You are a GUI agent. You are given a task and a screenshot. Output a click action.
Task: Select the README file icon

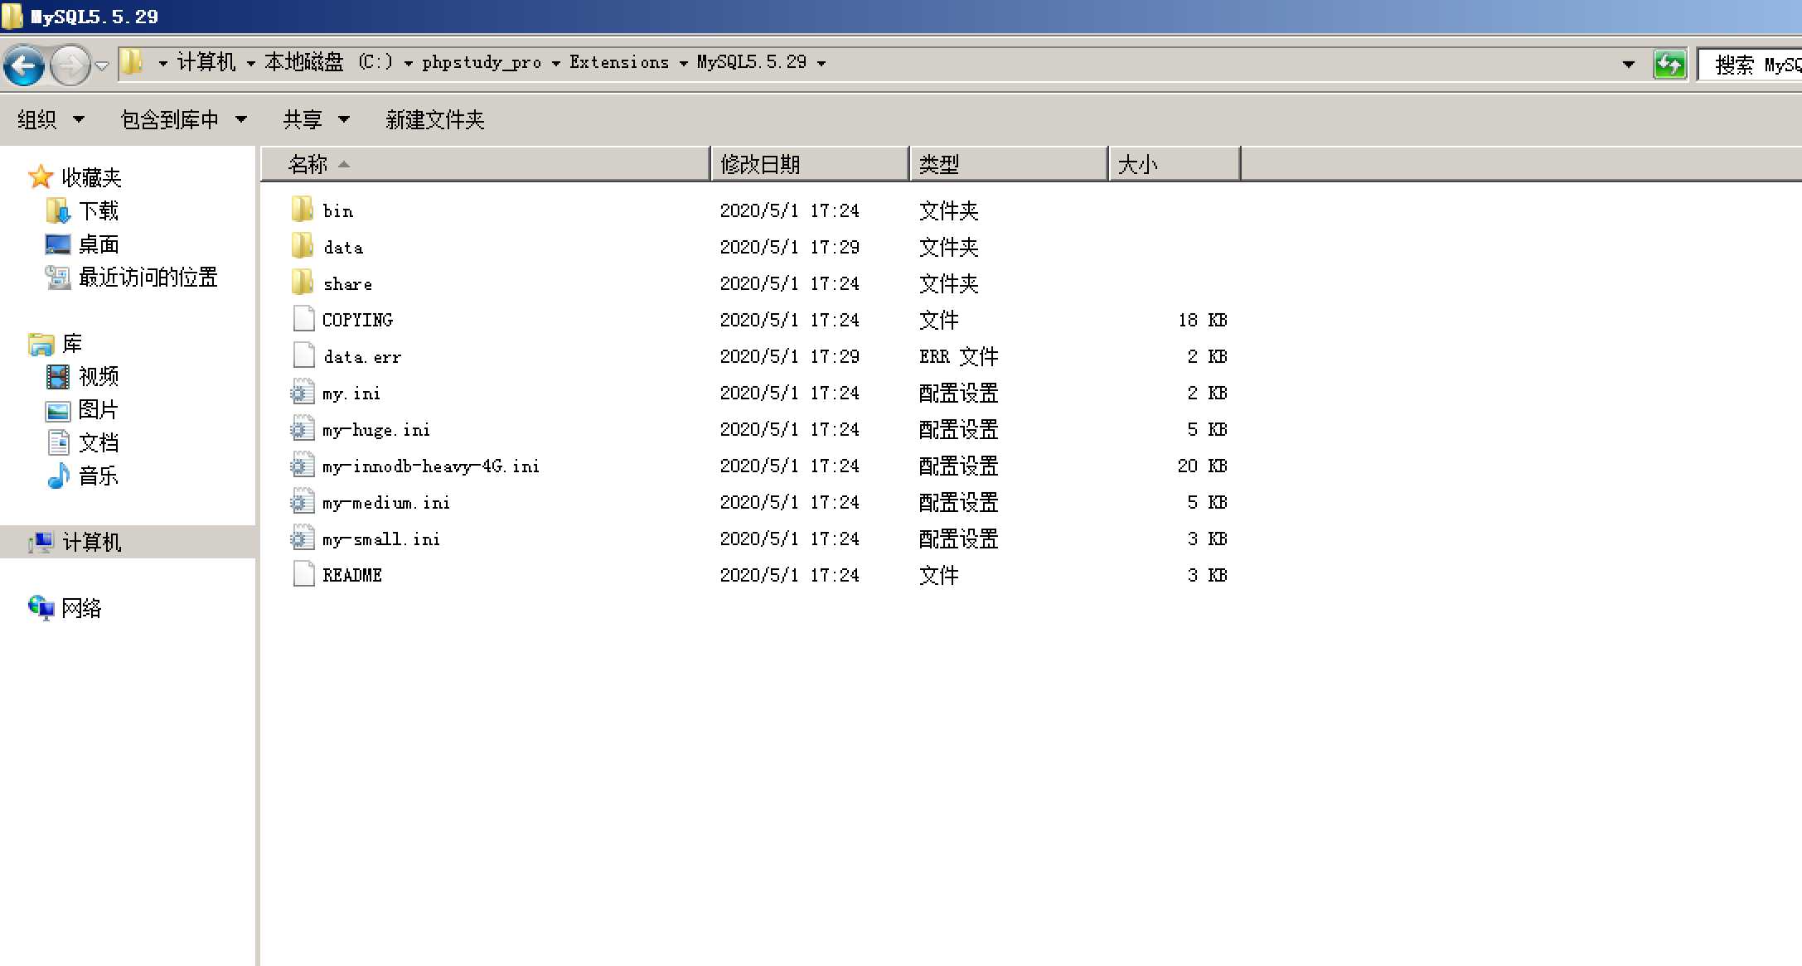[303, 574]
